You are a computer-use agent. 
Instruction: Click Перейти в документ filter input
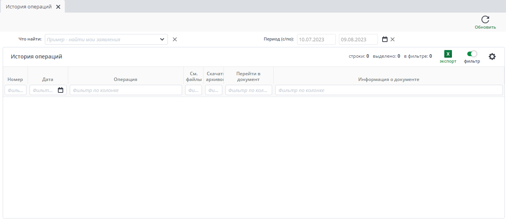coord(248,90)
